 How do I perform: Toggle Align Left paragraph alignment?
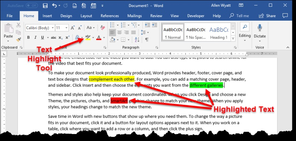[x=112, y=32]
